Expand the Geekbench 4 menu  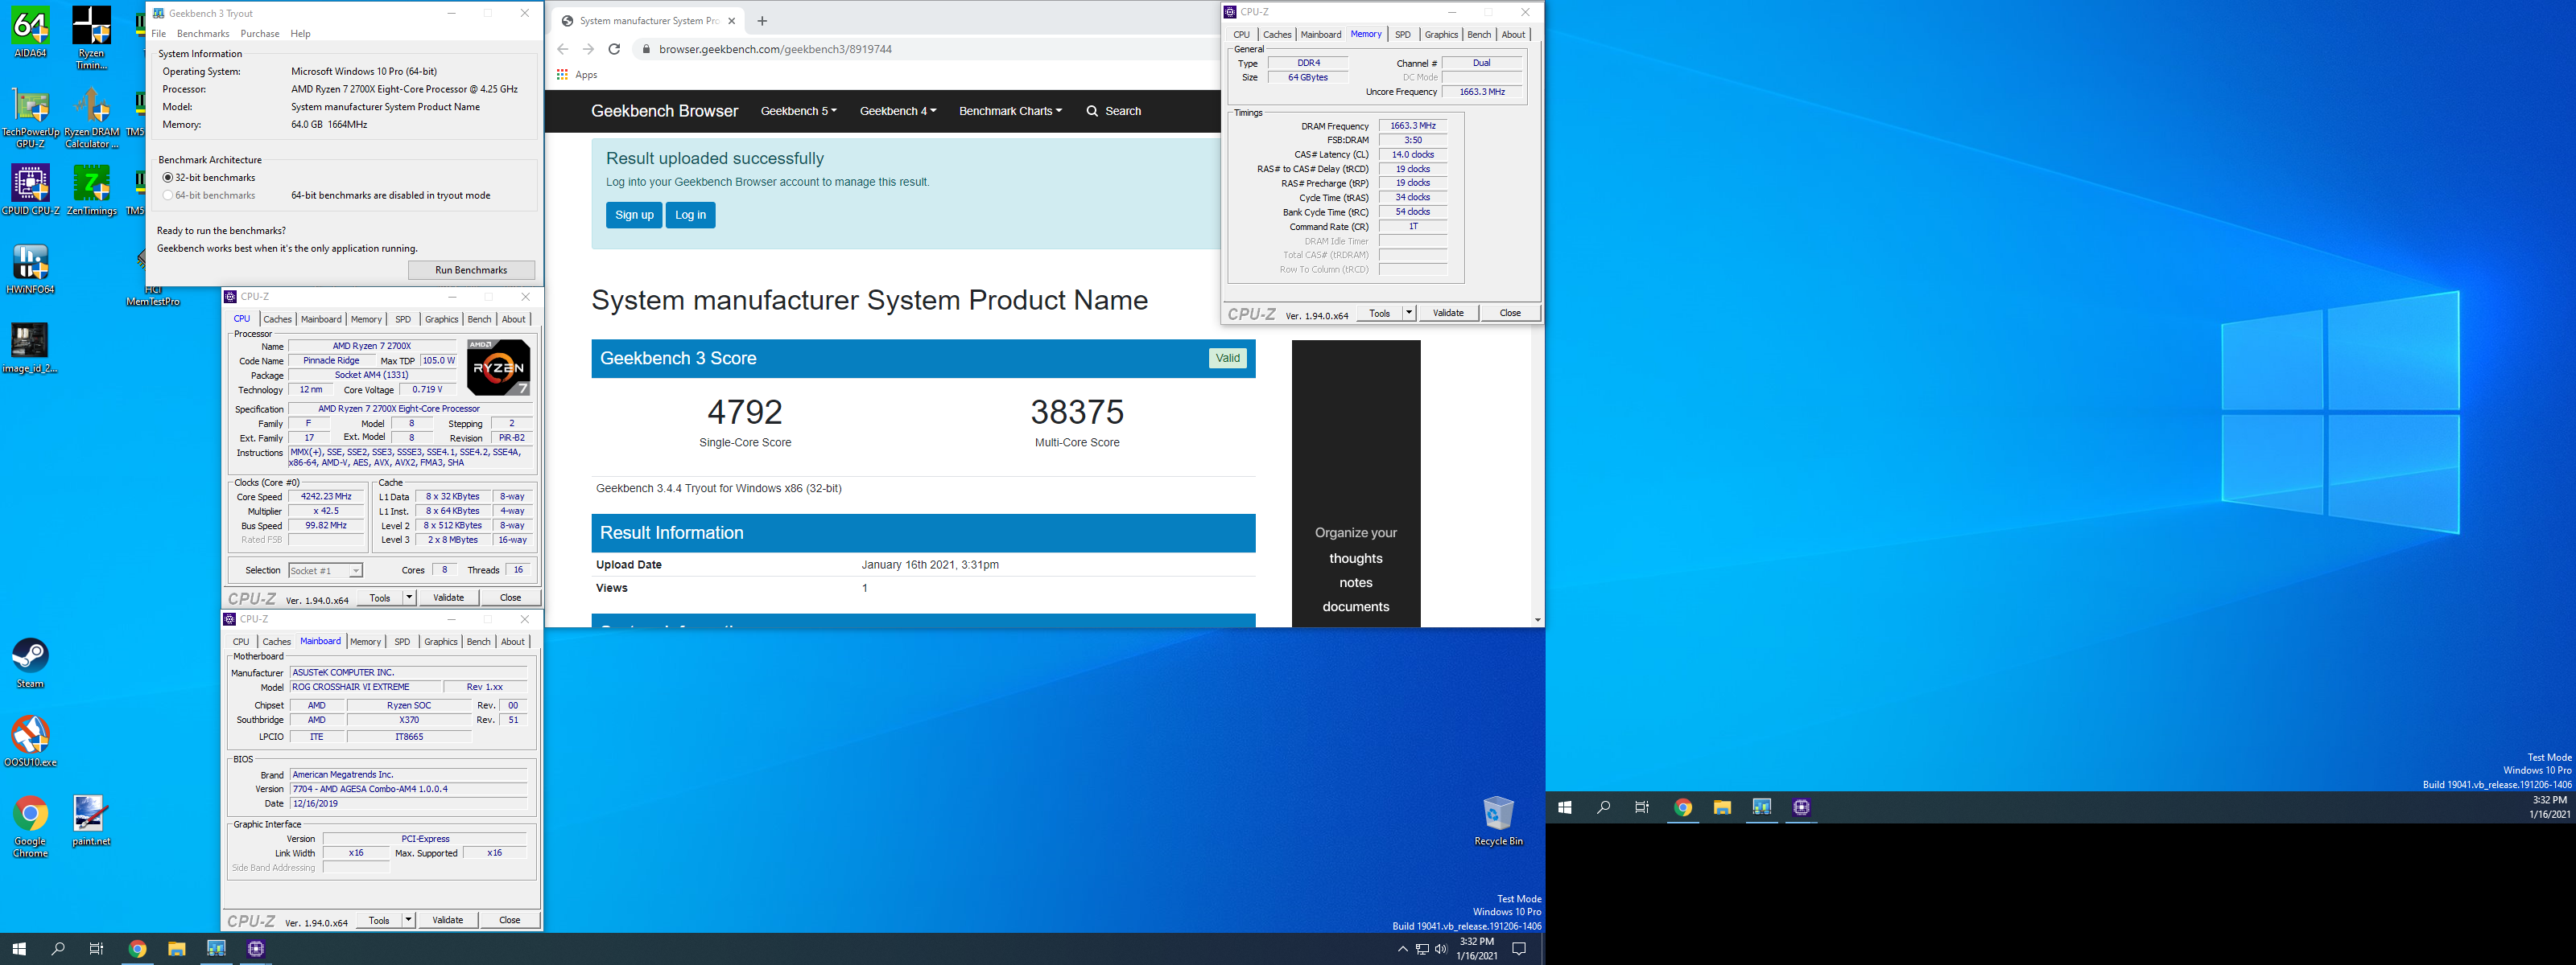pos(898,111)
